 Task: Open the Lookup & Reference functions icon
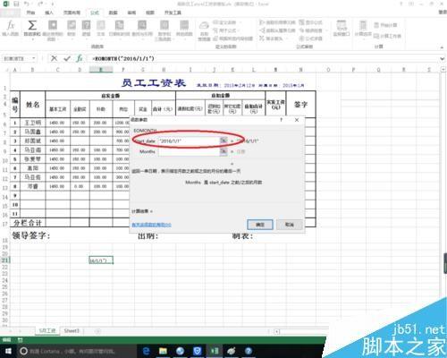click(x=142, y=29)
